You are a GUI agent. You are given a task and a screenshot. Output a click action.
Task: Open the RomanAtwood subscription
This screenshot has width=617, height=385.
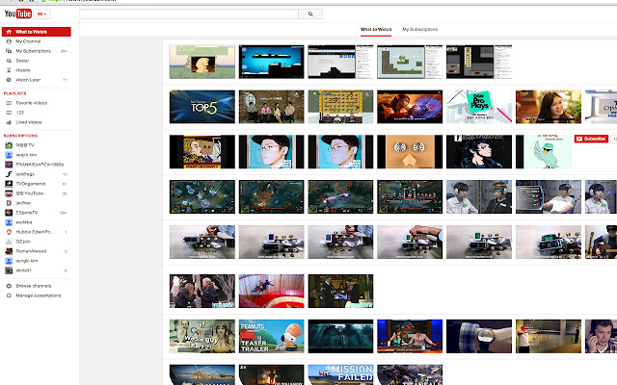tap(31, 251)
